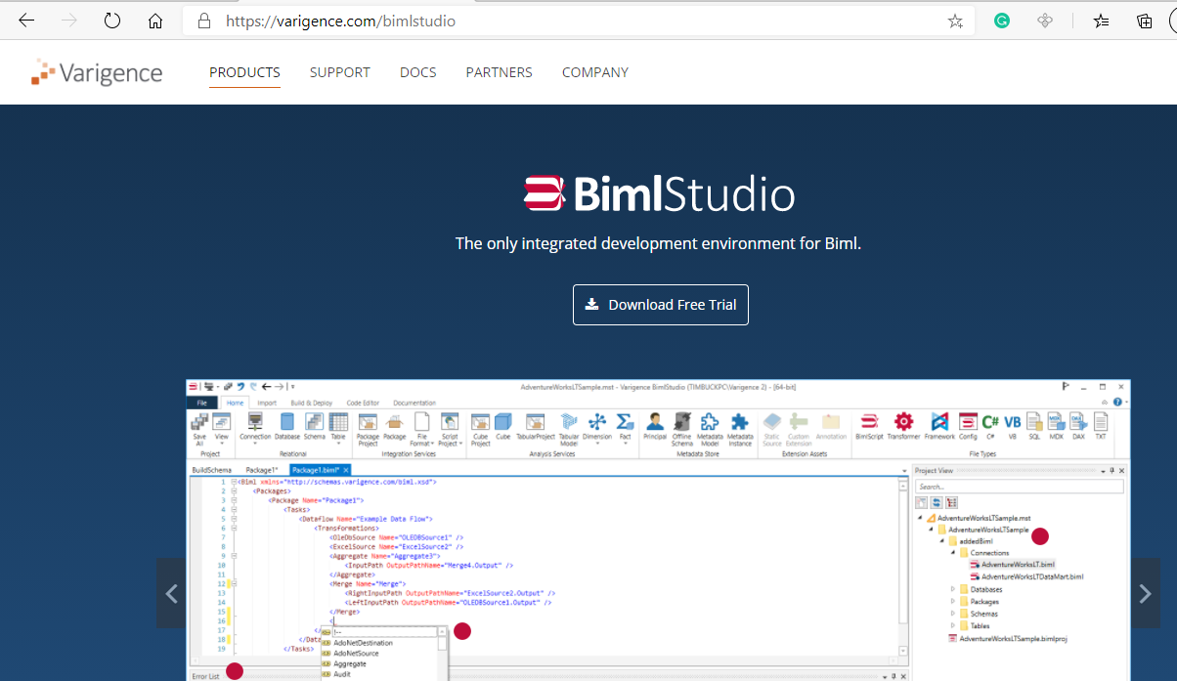
Task: Click the Metadata Model puzzle icon
Action: (x=711, y=422)
